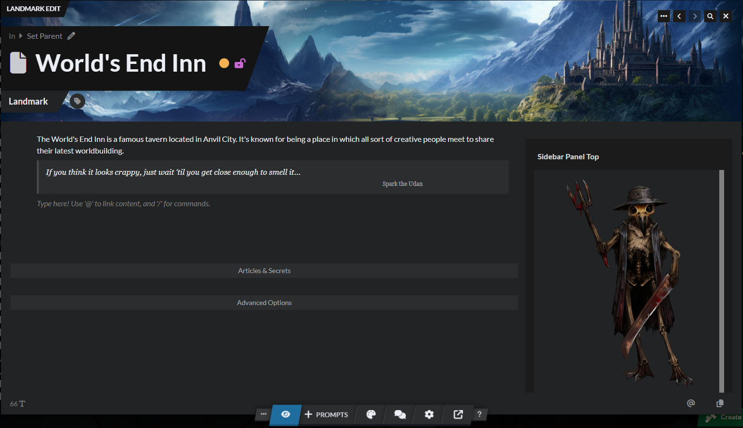The image size is (743, 428).
Task: Open the palette styling options
Action: [371, 414]
